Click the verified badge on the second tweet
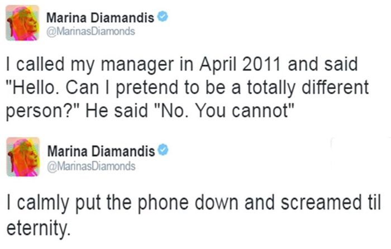 click(163, 150)
